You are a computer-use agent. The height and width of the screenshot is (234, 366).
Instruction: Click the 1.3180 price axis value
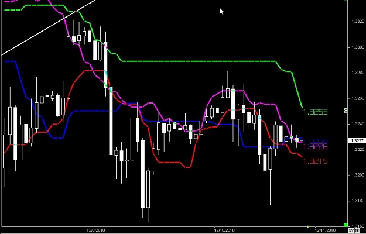(358, 201)
